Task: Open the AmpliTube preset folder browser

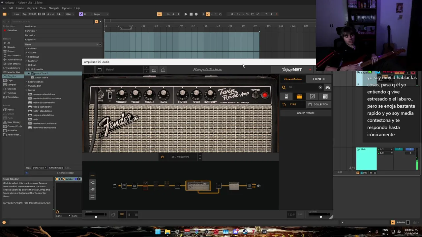Action: point(100,69)
